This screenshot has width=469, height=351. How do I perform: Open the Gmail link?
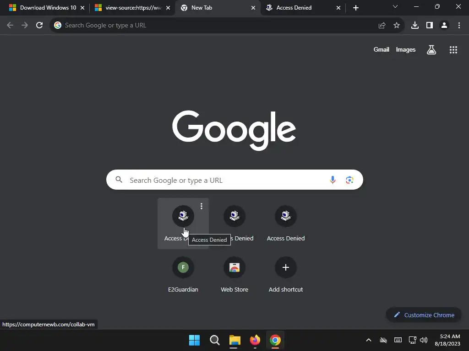[x=382, y=50]
